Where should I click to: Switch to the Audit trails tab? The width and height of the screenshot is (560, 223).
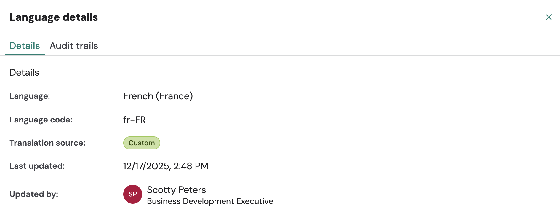(74, 46)
